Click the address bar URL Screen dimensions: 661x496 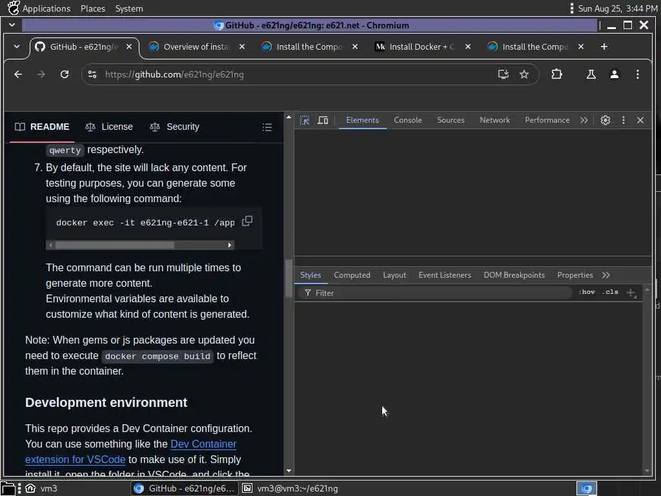click(174, 75)
